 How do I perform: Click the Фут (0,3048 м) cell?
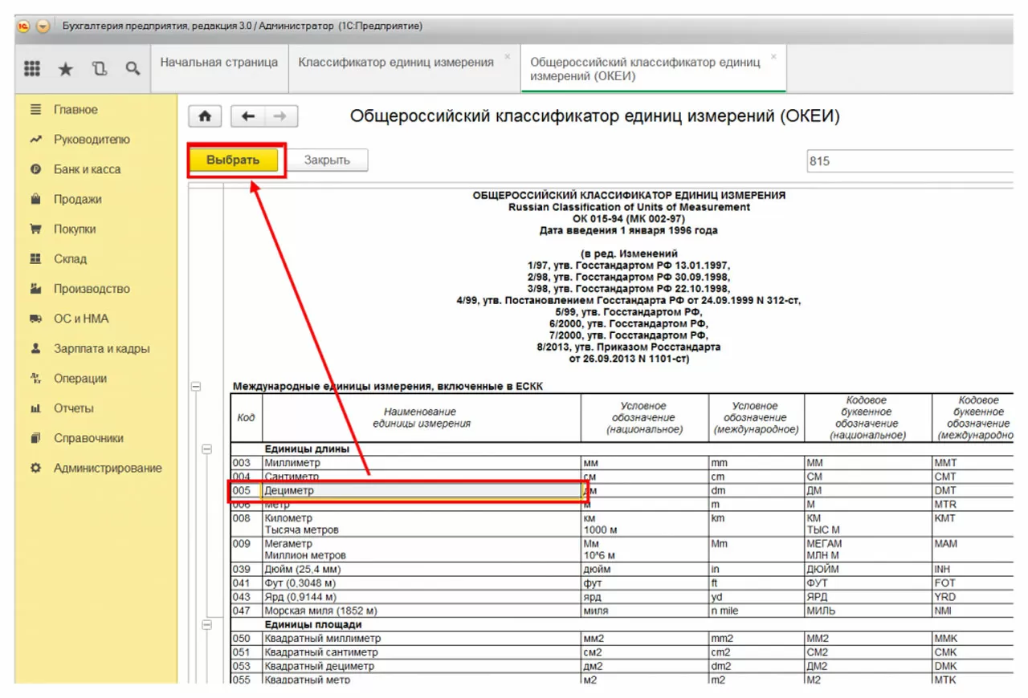coord(422,583)
